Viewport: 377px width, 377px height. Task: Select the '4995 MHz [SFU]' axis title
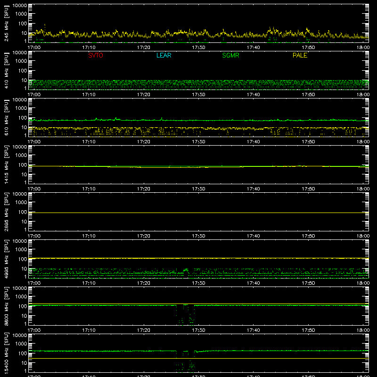point(6,259)
